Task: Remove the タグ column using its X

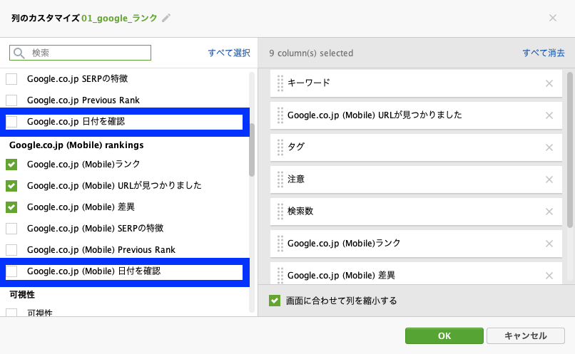Action: pos(549,147)
